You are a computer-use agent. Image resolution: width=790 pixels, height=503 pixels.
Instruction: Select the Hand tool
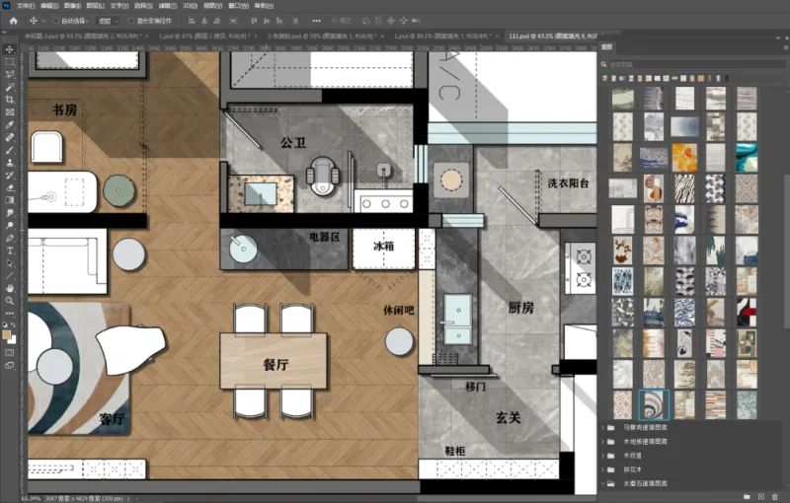point(9,287)
